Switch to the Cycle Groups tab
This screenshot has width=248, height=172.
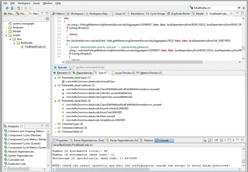[156, 14]
